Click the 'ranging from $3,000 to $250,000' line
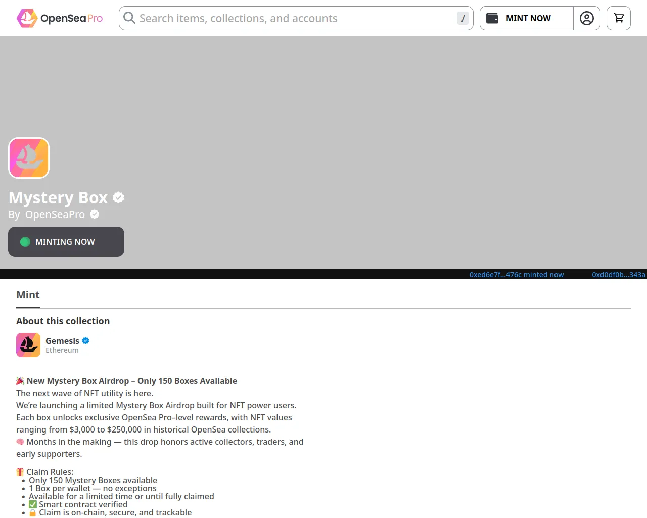Screen dimensions: 647x518 pyautogui.click(x=144, y=429)
